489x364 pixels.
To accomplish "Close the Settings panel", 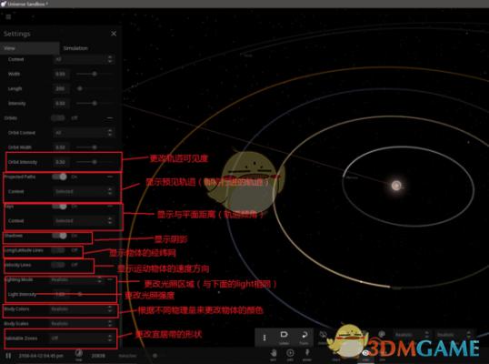I will coord(114,34).
